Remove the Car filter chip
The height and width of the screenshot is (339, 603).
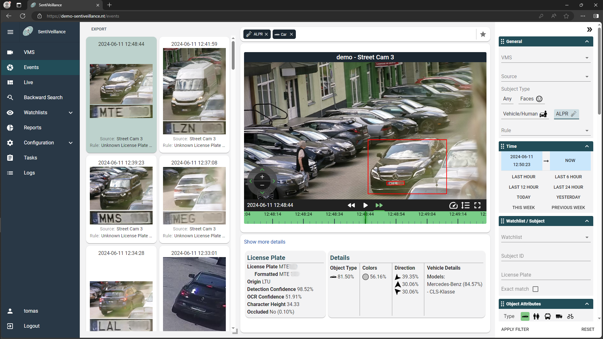pos(291,34)
